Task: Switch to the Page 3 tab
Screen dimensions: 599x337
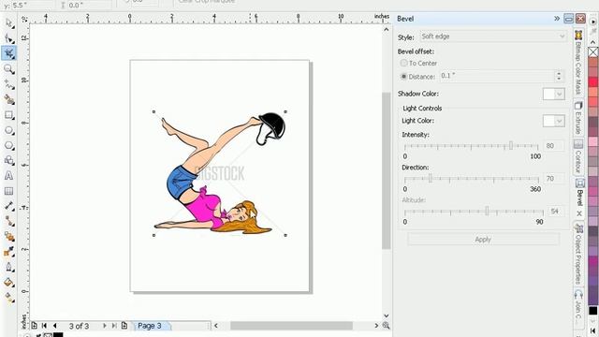Action: pyautogui.click(x=150, y=326)
